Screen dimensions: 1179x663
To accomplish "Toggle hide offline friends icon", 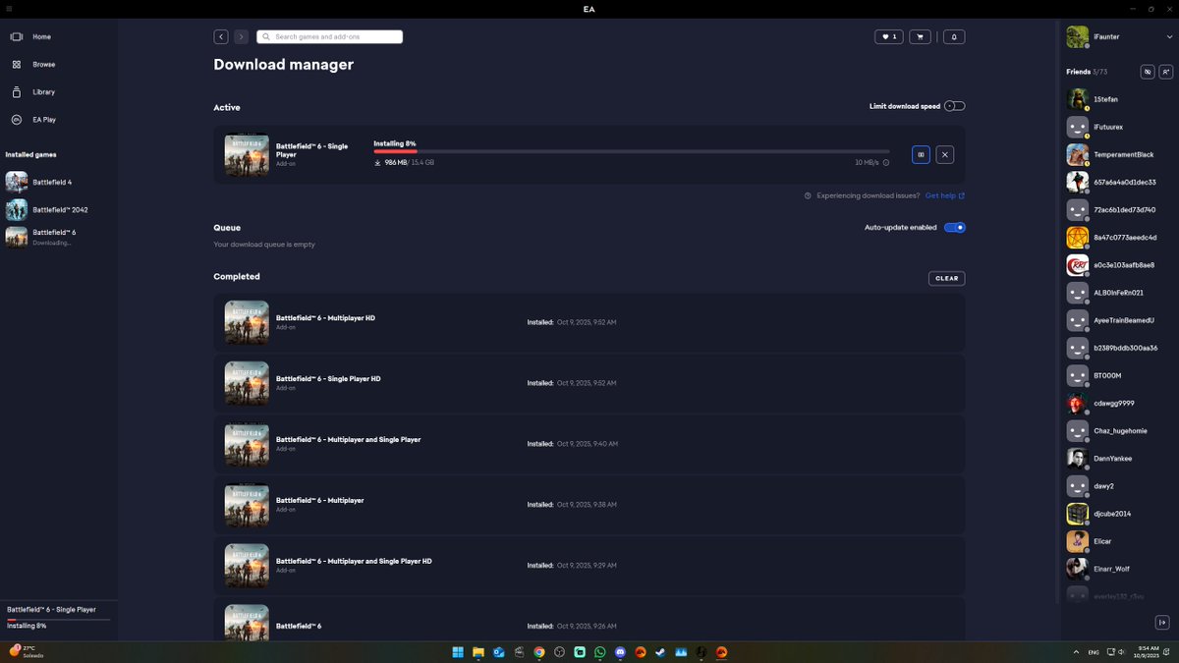I will pyautogui.click(x=1147, y=72).
